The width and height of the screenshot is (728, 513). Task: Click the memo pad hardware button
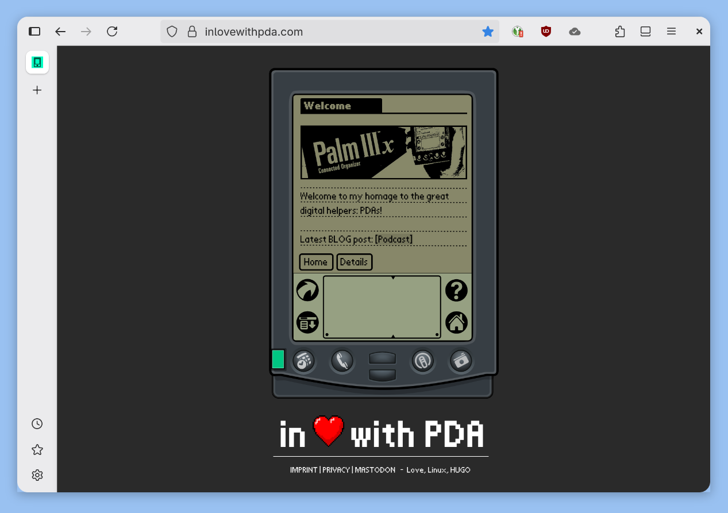pyautogui.click(x=461, y=361)
